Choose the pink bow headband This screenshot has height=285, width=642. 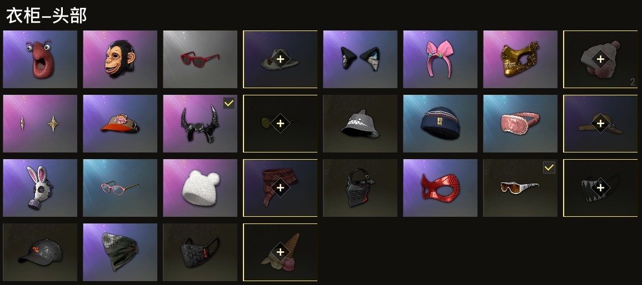pos(440,59)
